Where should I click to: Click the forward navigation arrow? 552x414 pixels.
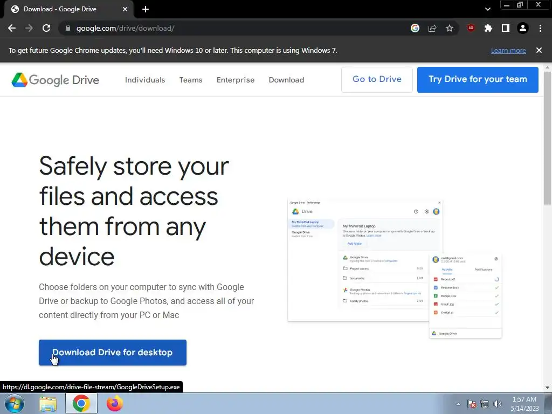pos(29,28)
